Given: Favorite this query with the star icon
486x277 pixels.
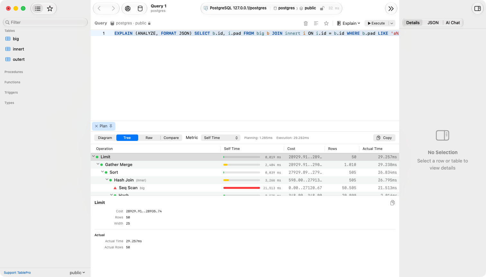Looking at the screenshot, I should tap(326, 23).
